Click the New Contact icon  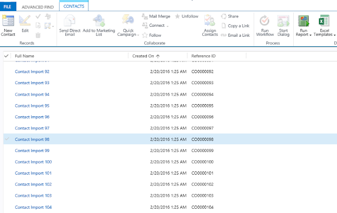point(8,21)
